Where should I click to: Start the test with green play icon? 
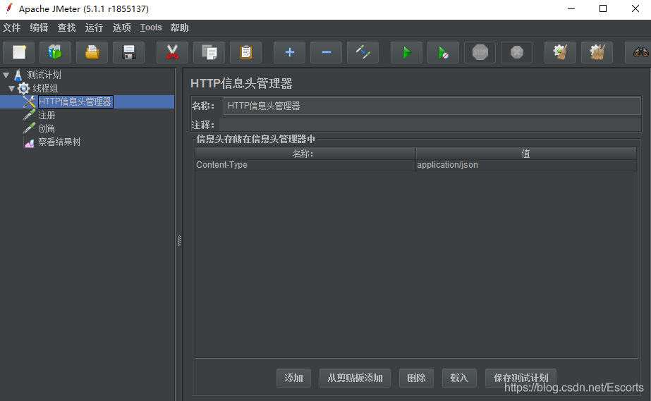406,52
